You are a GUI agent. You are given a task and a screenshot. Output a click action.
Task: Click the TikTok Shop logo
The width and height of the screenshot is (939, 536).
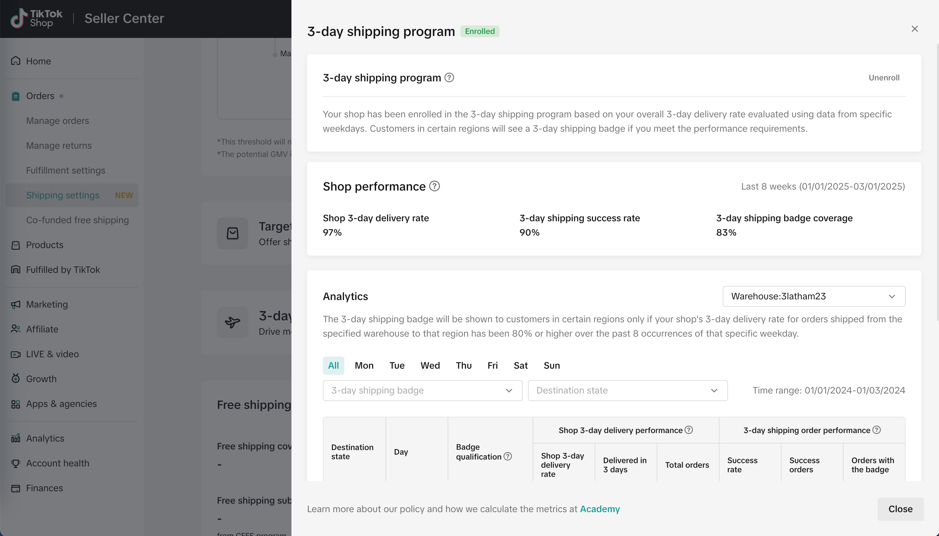(36, 18)
